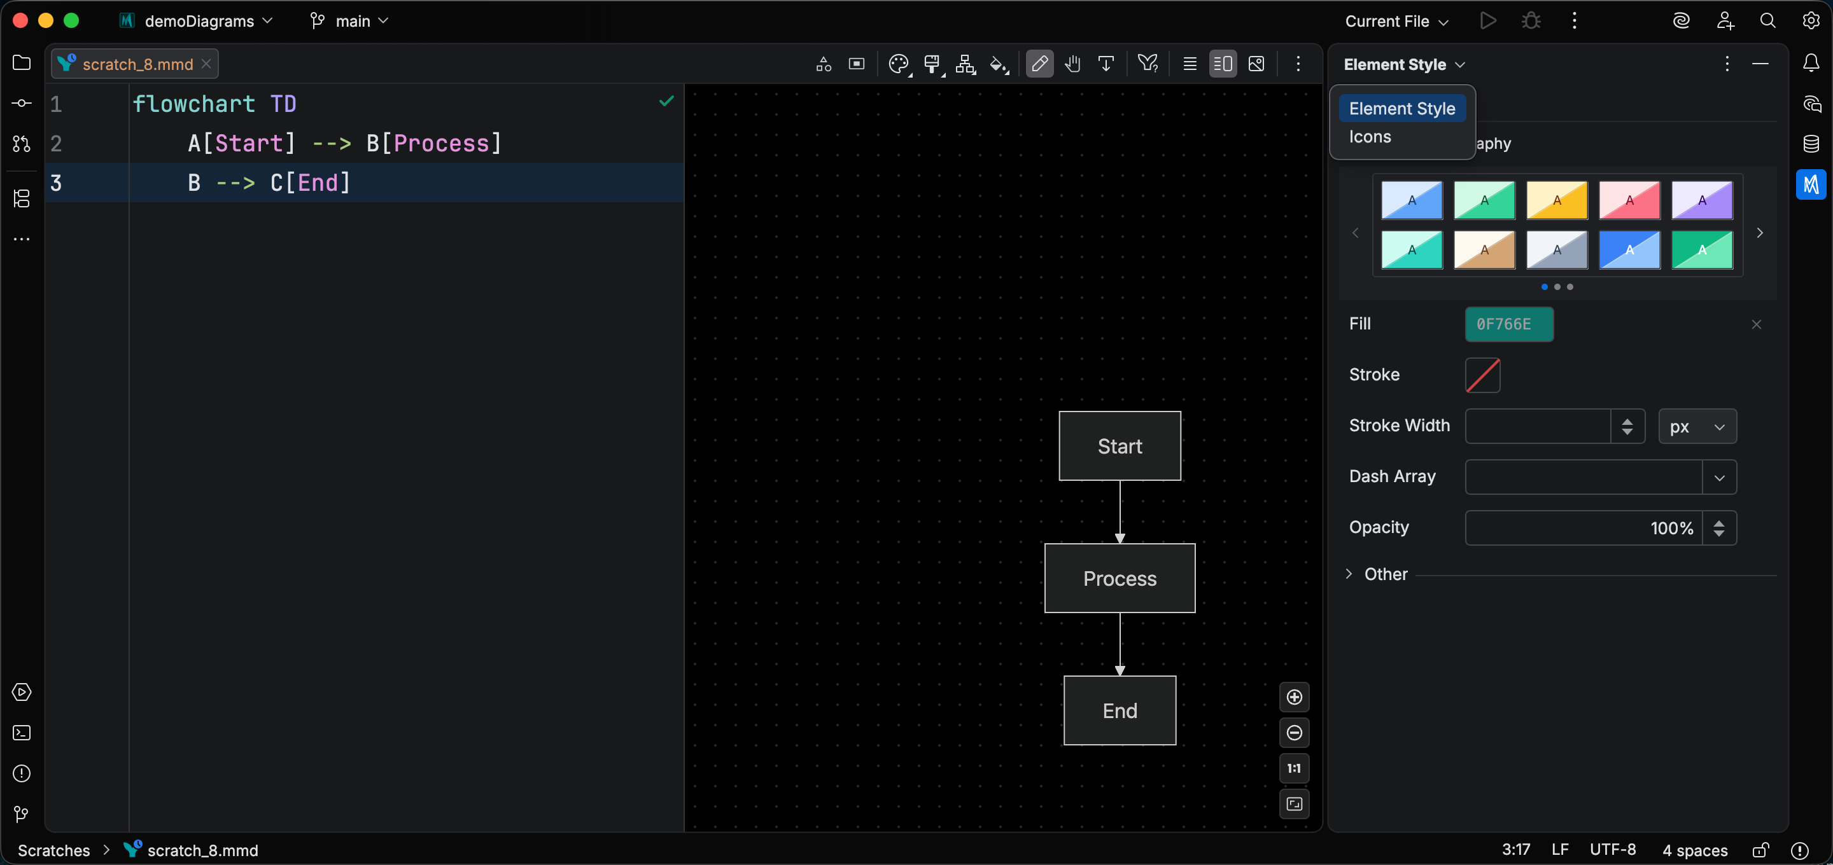Click the Process node in the diagram
The image size is (1833, 865).
click(x=1120, y=578)
